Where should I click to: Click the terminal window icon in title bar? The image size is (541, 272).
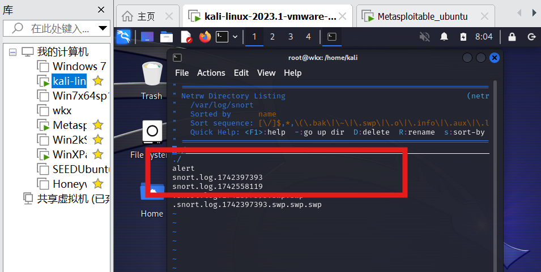(x=177, y=58)
